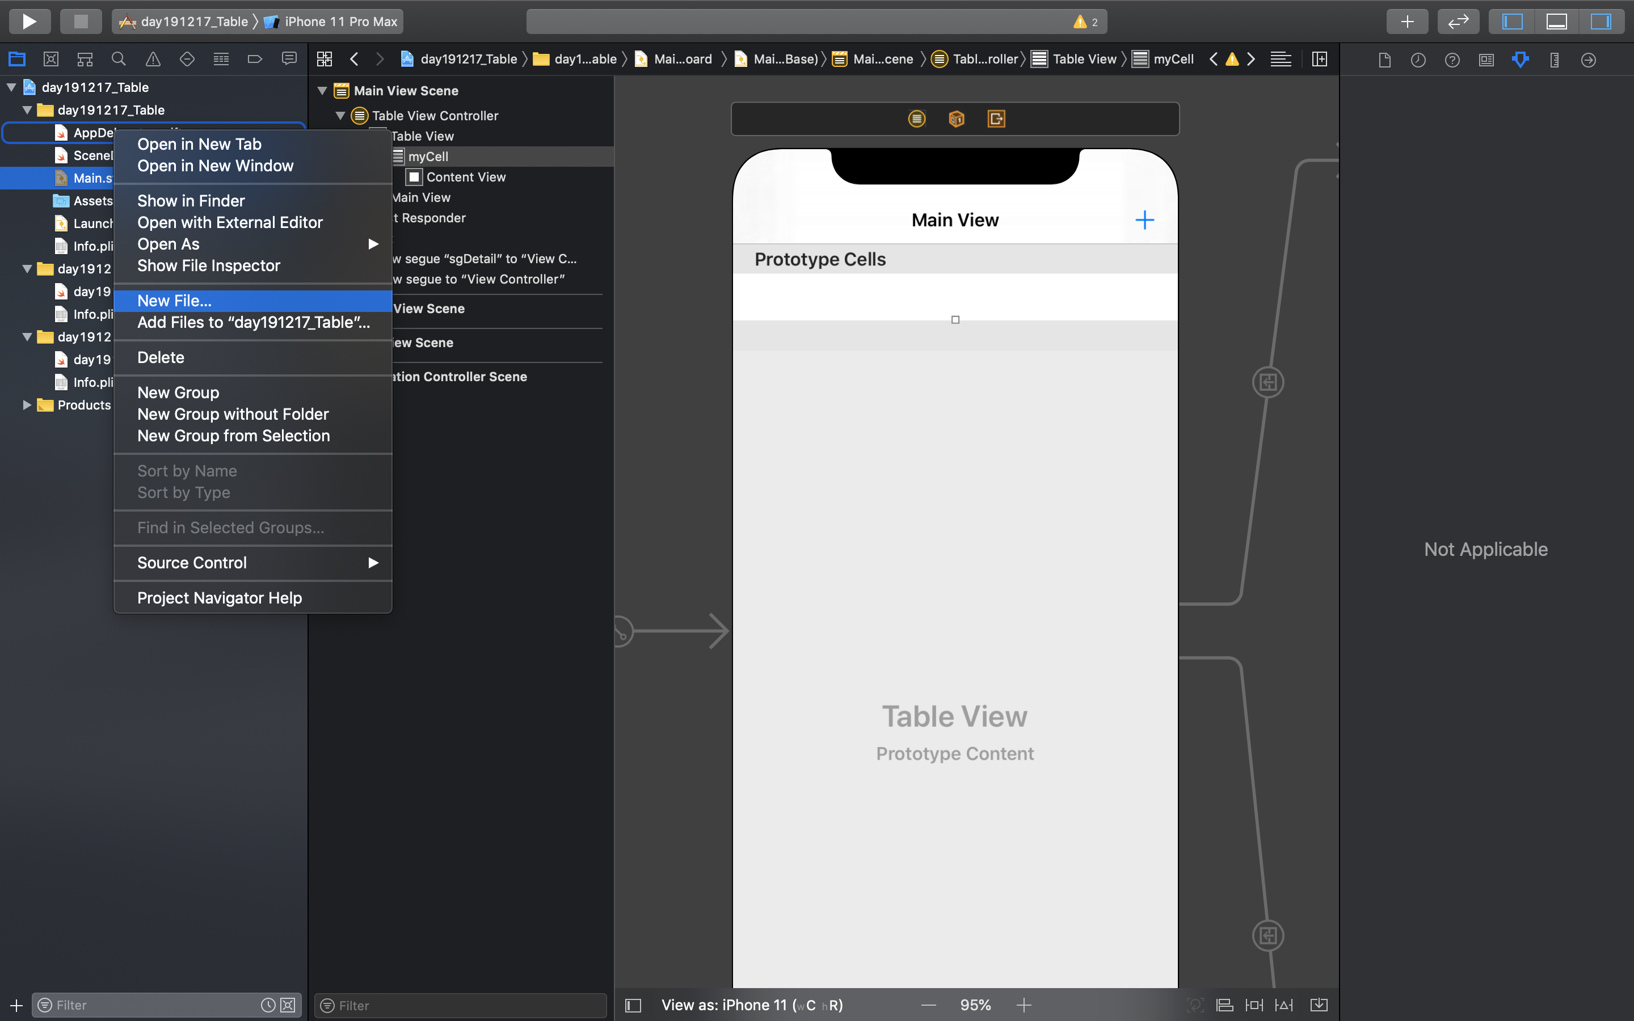
Task: Toggle the navigator panel visibility
Action: coord(1513,22)
